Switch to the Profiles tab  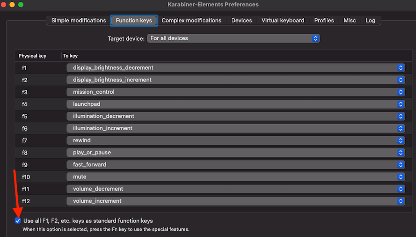click(324, 21)
